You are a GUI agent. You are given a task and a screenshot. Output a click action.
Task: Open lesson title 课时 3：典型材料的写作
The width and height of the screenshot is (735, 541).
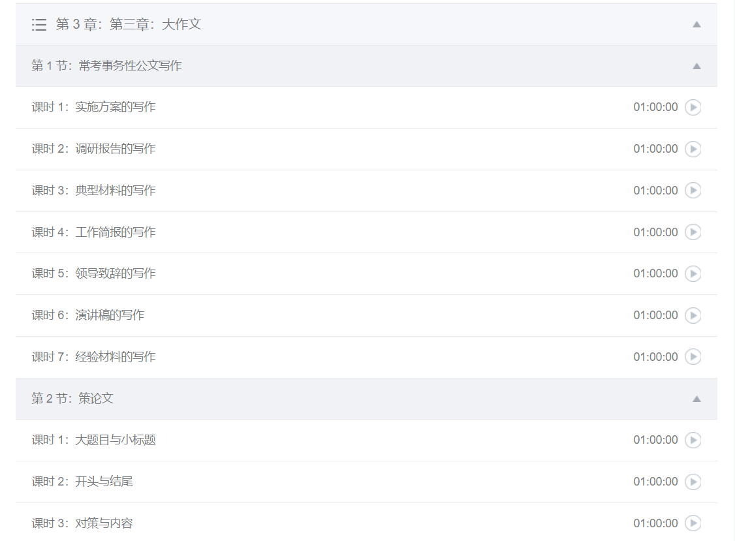click(94, 191)
